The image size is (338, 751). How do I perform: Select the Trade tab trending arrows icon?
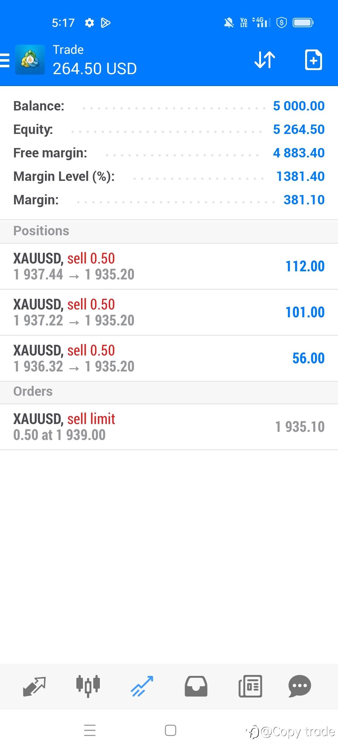142,687
